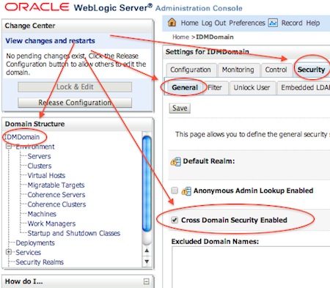Click the Record icon in toolbar

(x=273, y=23)
